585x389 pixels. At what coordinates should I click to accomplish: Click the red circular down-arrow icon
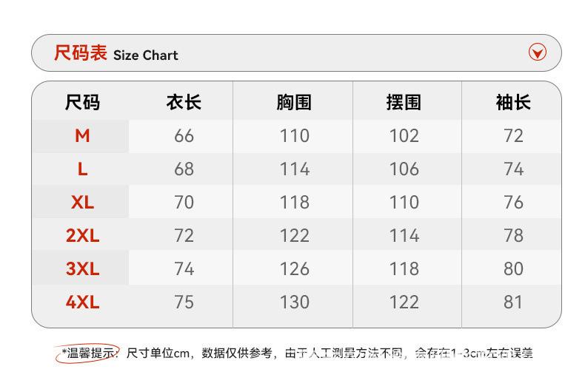click(538, 53)
